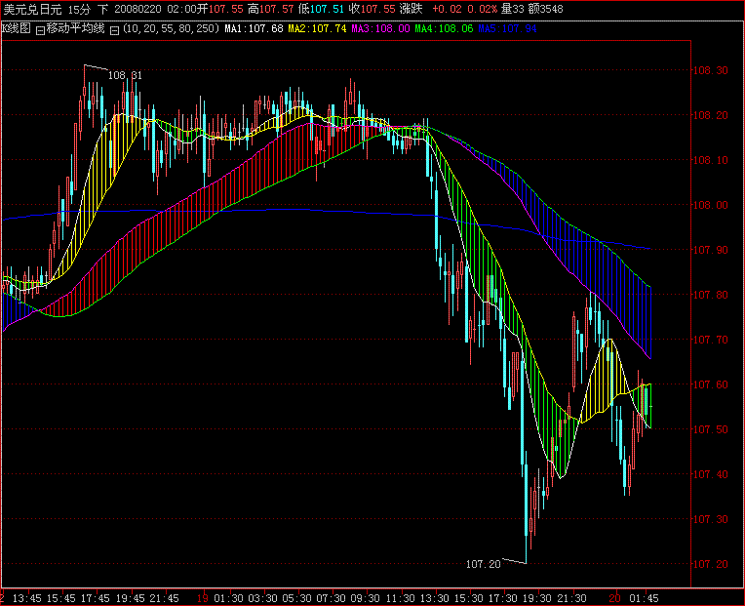Click 19:45 on the time axis
745x606 pixels.
pyautogui.click(x=131, y=598)
